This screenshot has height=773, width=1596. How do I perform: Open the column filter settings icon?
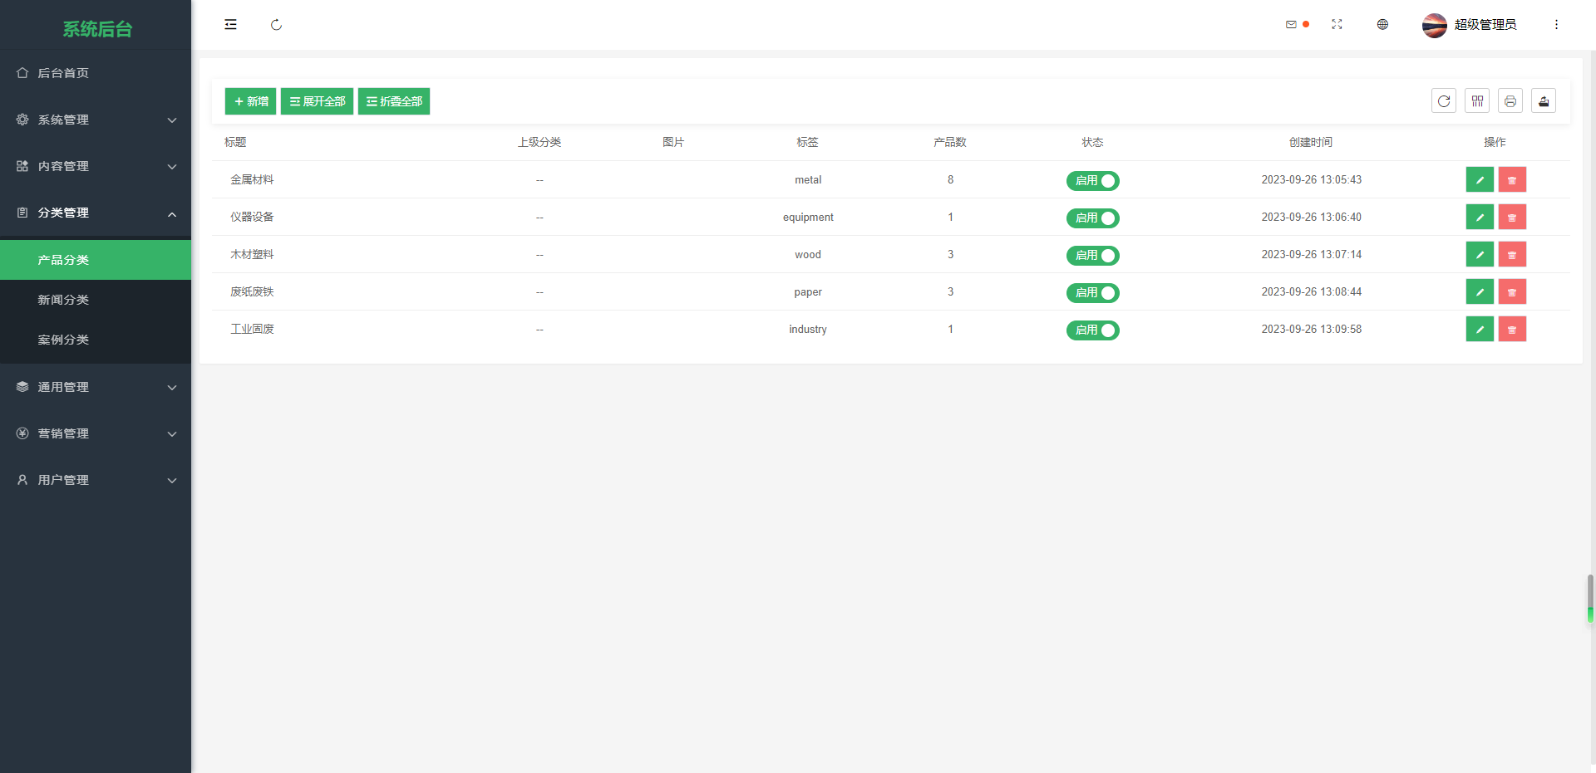click(x=1477, y=101)
